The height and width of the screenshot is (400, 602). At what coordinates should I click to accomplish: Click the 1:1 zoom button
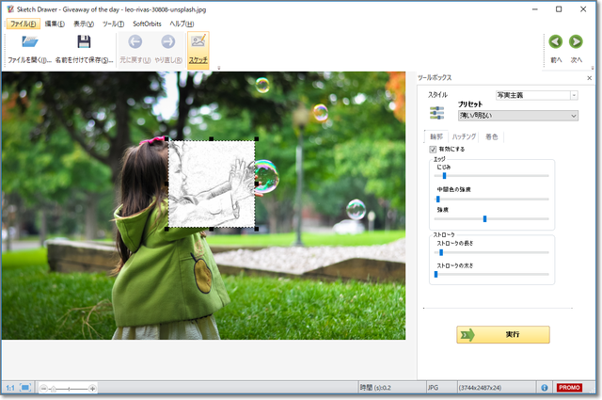click(x=9, y=387)
